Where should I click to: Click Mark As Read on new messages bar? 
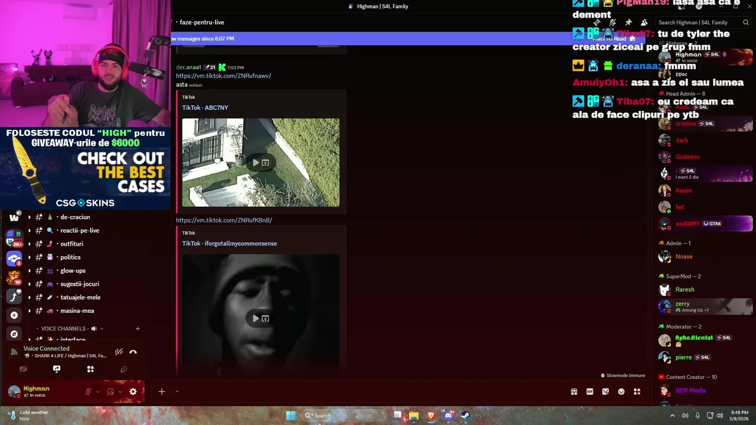point(614,39)
